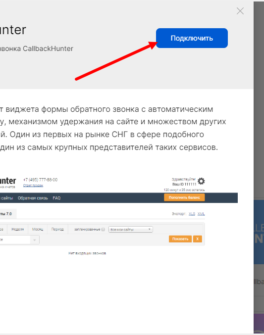This screenshot has height=335, width=264.
Task: Click the Отдел продаж link
Action: pos(33,186)
